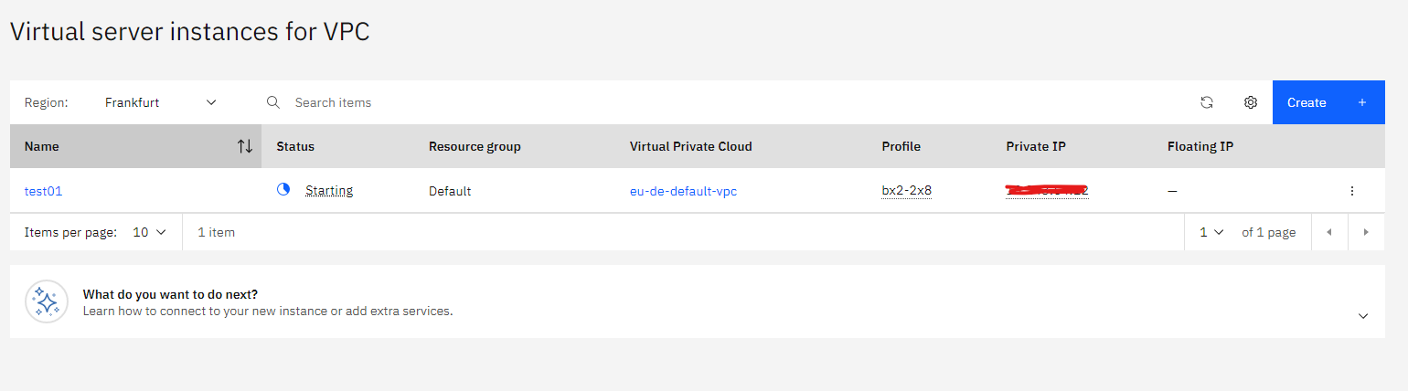Viewport: 1408px width, 391px height.
Task: Open the Items per page dropdown
Action: coord(150,232)
